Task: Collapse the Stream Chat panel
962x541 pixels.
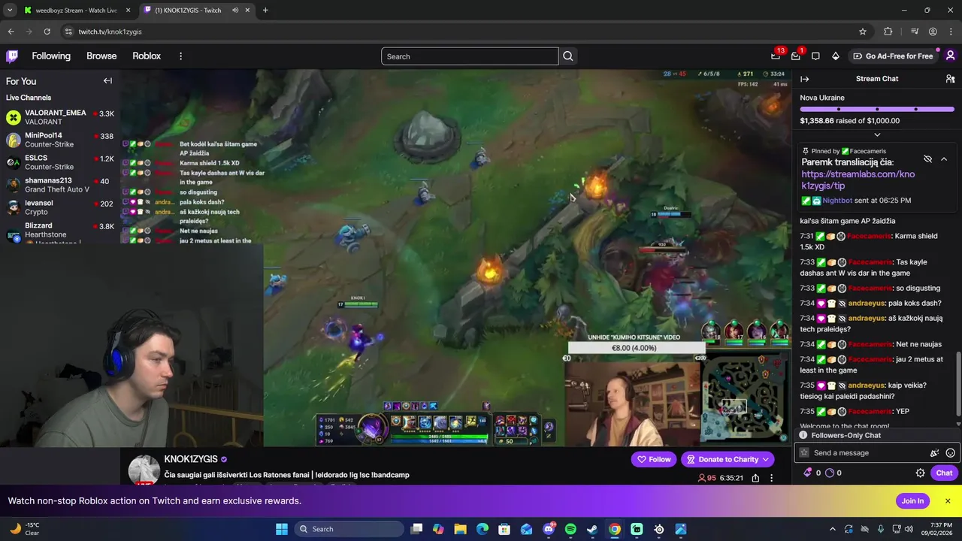Action: tap(804, 79)
